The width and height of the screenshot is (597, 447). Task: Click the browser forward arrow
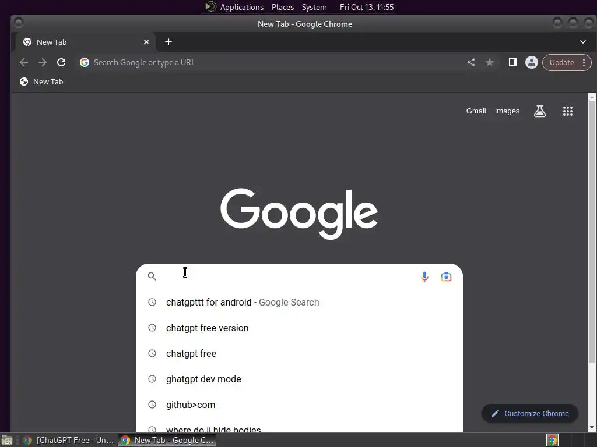[x=42, y=62]
